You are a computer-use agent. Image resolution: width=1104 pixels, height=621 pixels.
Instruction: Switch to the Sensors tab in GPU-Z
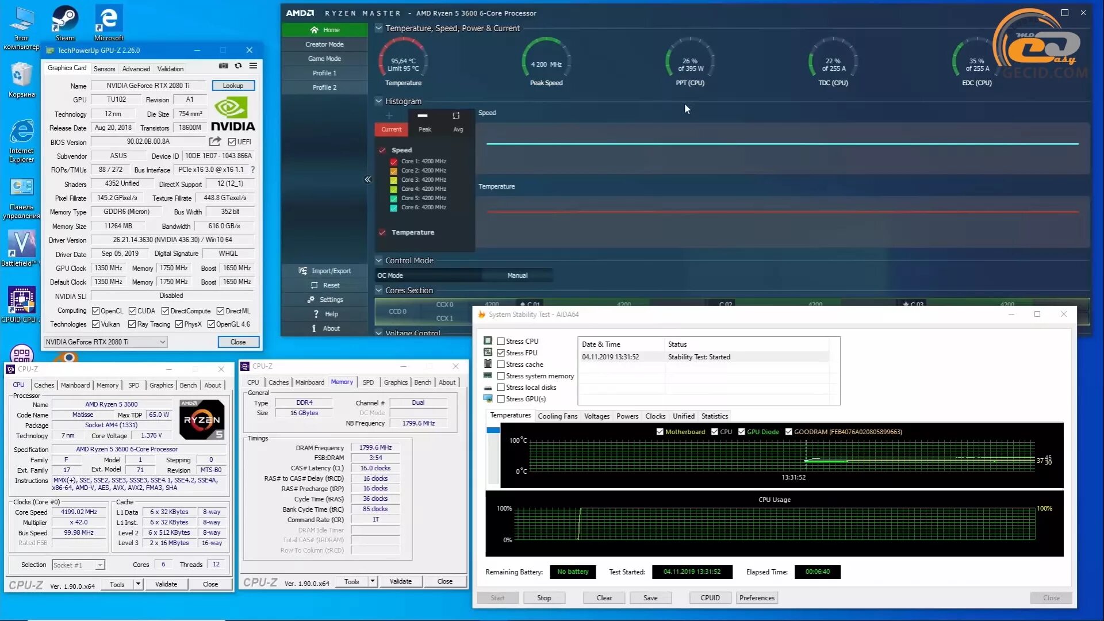pyautogui.click(x=104, y=68)
